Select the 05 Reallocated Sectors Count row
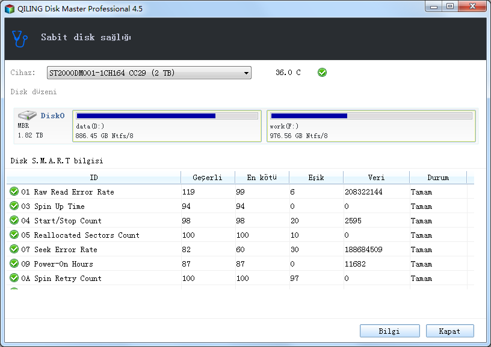Viewport: 491px width, 347px height. 240,235
